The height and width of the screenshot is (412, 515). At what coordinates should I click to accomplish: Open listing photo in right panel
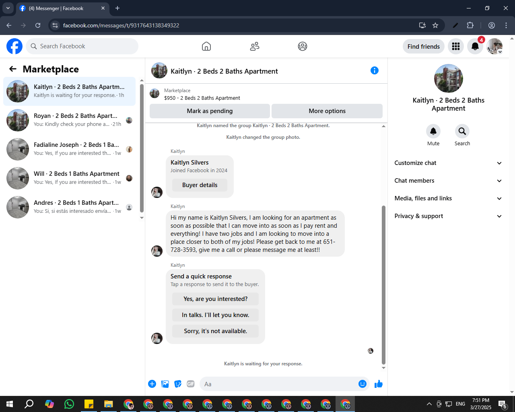pos(449,78)
